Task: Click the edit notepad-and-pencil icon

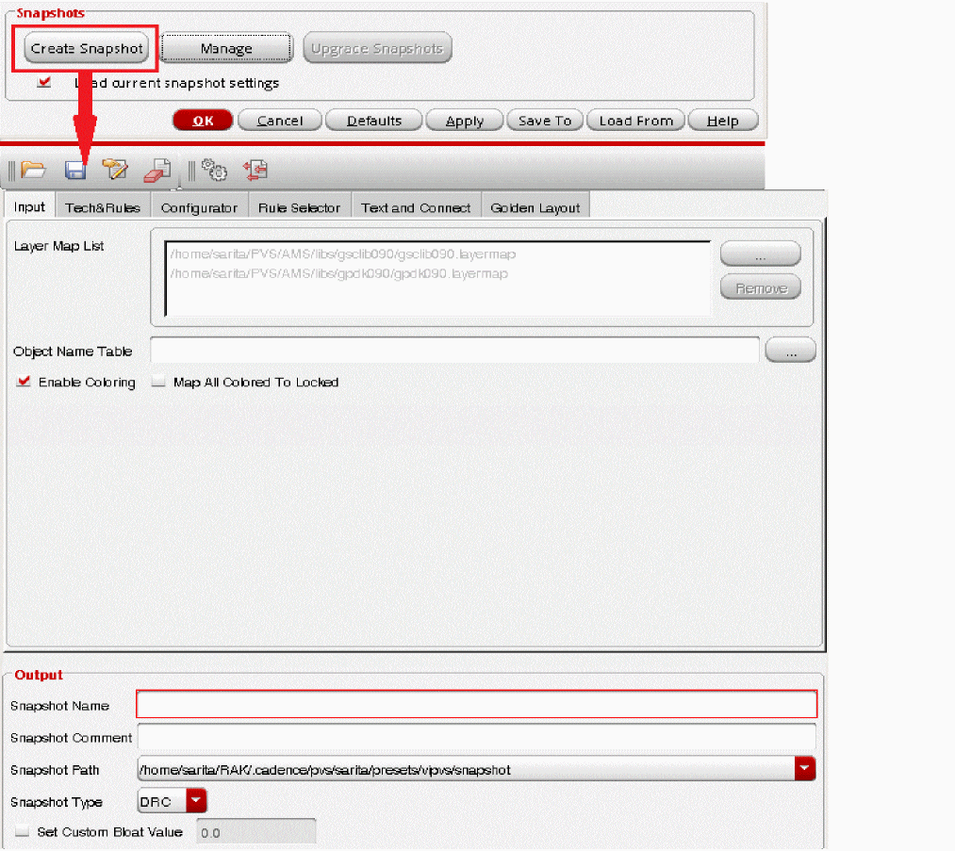Action: click(115, 170)
